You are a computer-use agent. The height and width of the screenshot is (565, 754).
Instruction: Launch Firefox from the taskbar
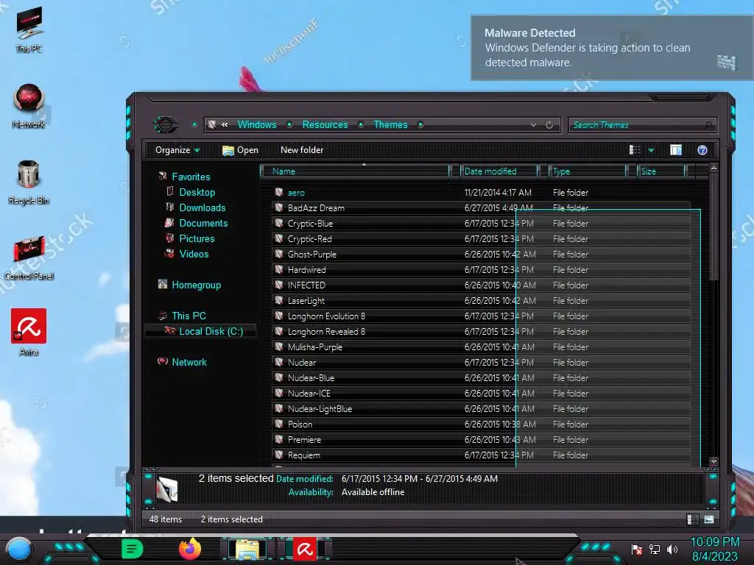(x=190, y=549)
